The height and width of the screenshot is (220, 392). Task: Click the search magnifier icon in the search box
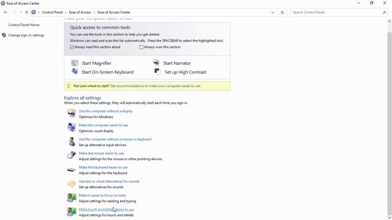click(x=384, y=12)
